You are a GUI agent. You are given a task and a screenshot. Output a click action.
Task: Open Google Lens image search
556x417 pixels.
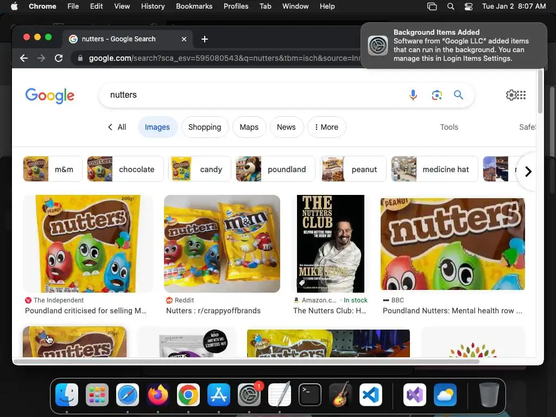point(437,95)
